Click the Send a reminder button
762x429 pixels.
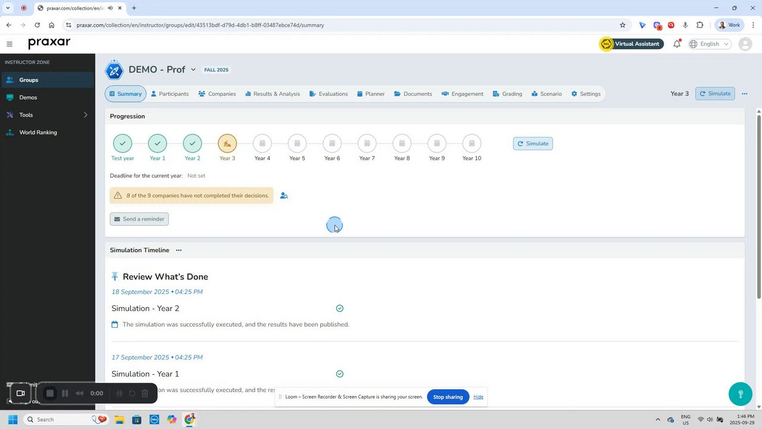[x=139, y=219]
